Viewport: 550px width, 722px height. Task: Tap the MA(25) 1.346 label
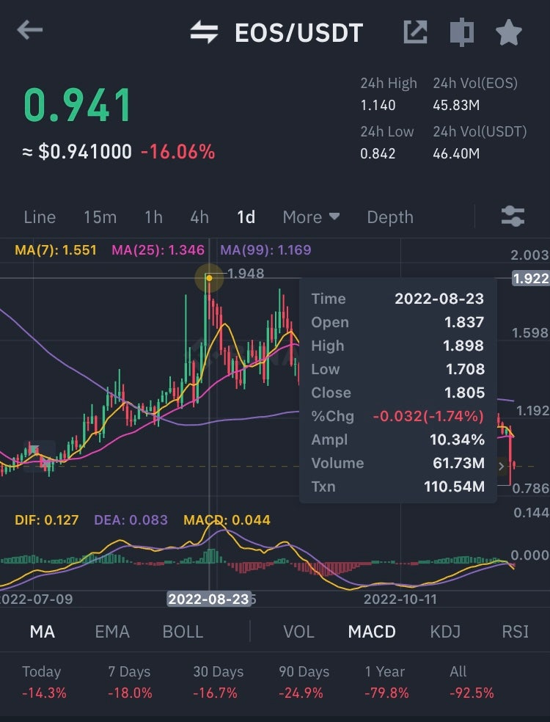point(158,250)
